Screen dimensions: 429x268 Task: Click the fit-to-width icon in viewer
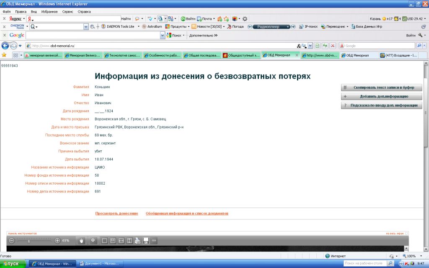[121, 241]
